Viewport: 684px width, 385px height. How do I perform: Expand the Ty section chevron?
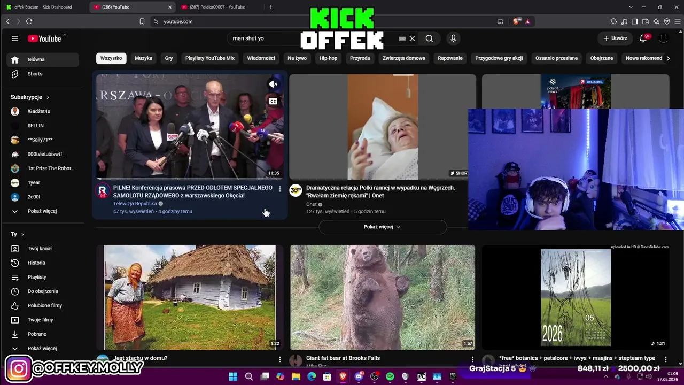22,234
